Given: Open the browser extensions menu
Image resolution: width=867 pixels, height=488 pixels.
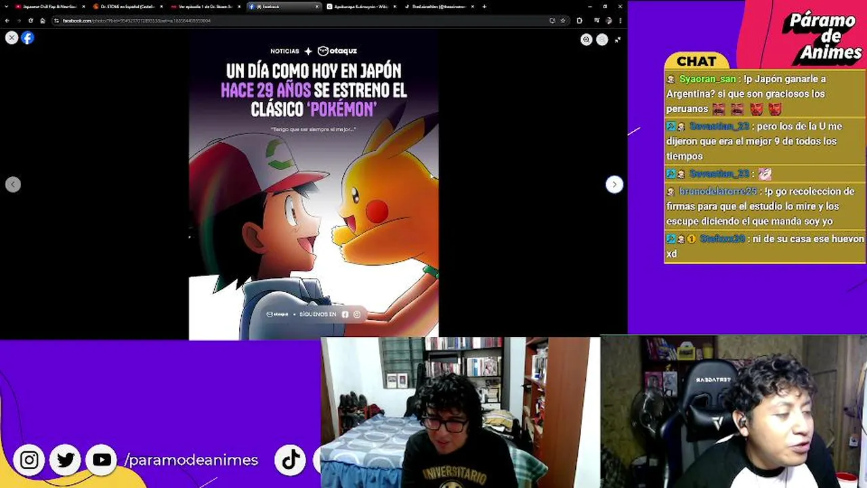Looking at the screenshot, I should pos(579,20).
